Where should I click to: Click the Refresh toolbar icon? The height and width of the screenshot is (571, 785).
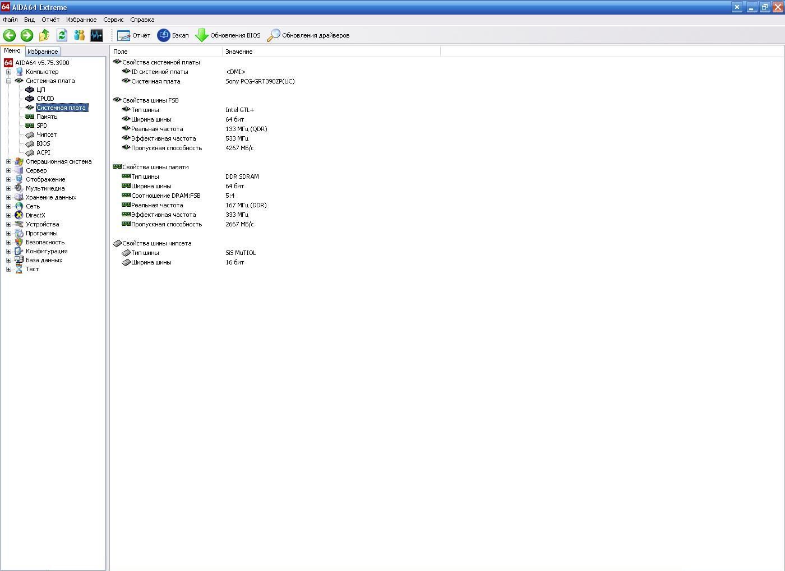click(x=62, y=35)
